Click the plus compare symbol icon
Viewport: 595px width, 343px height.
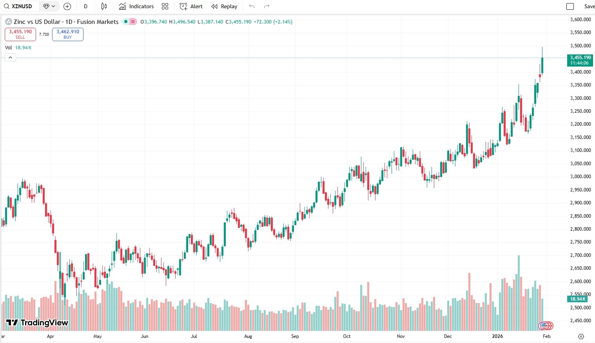(67, 6)
